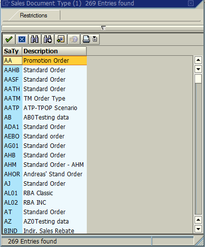Click the upper scroll-down arrow
205x247 pixels.
(x=198, y=69)
